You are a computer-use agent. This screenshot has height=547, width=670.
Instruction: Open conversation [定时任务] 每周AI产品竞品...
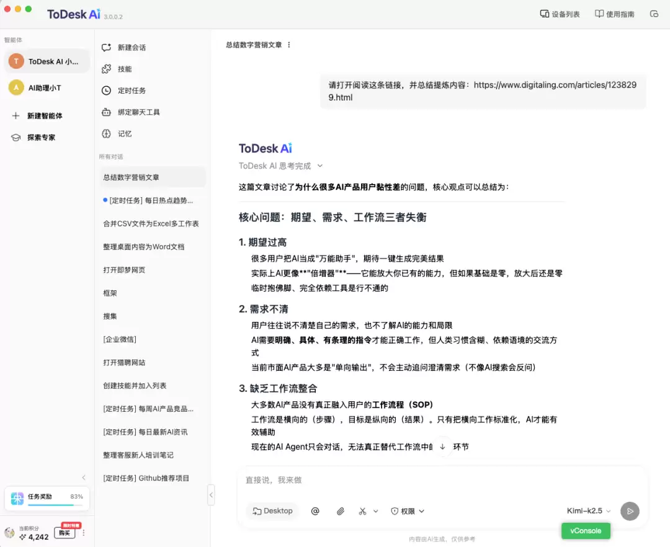153,409
